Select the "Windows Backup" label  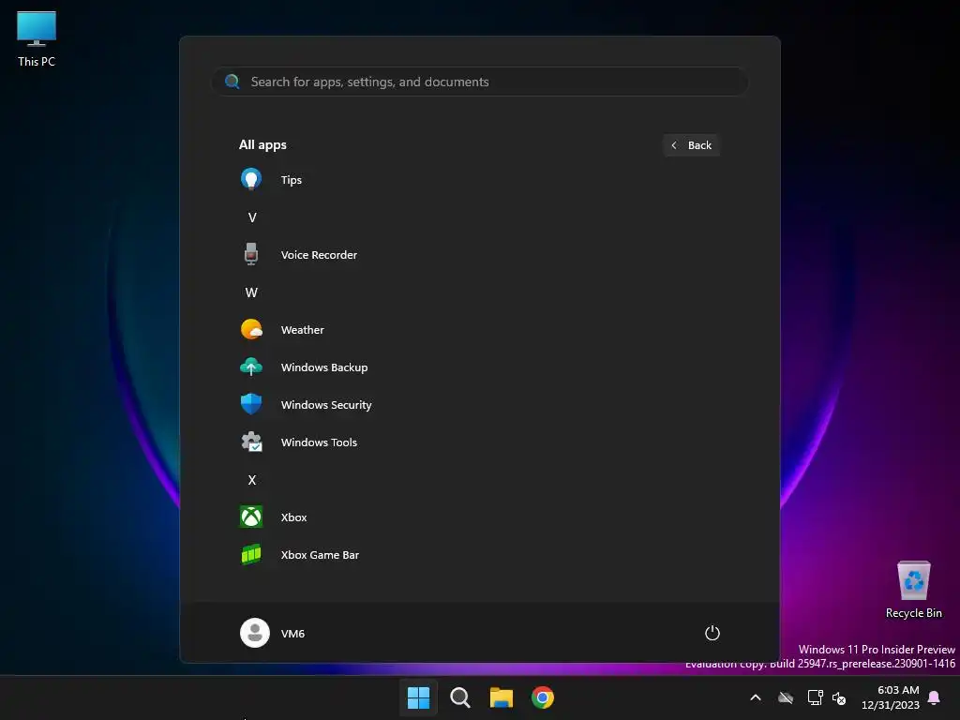click(x=324, y=367)
